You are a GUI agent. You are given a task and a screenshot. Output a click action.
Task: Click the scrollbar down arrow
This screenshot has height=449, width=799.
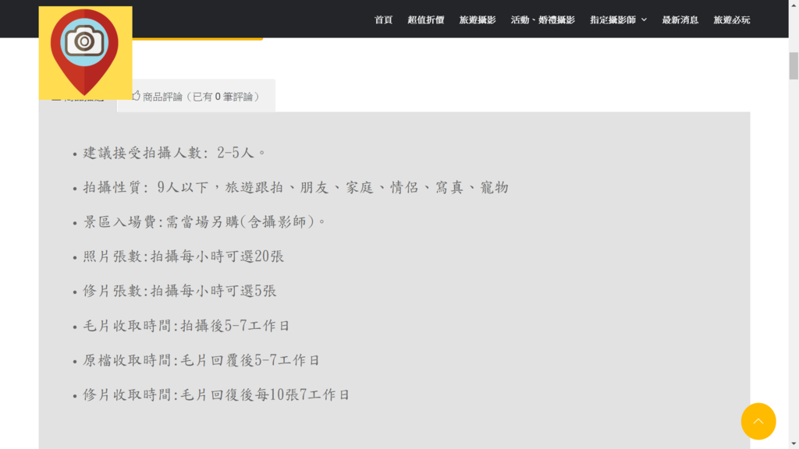coord(794,443)
